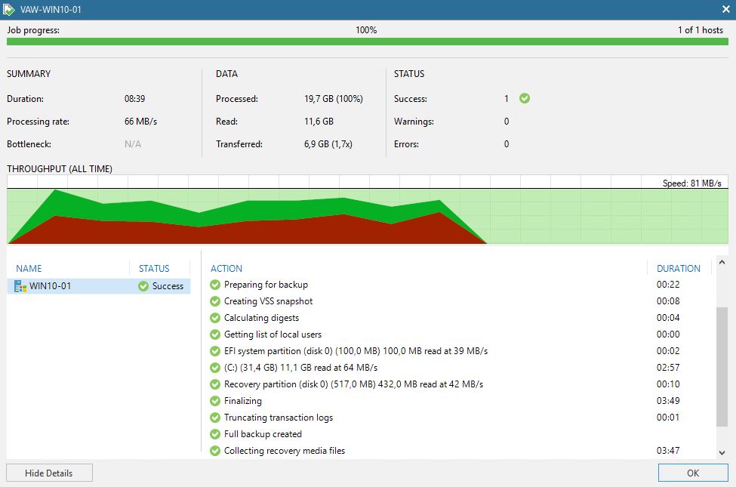The height and width of the screenshot is (487, 736).
Task: Select the Full backup created action text
Action: tap(263, 434)
